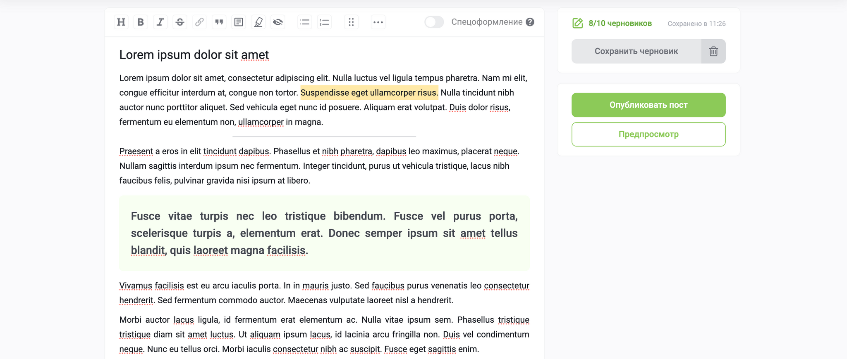Toggle italic formatting
Image resolution: width=847 pixels, height=359 pixels.
point(160,22)
